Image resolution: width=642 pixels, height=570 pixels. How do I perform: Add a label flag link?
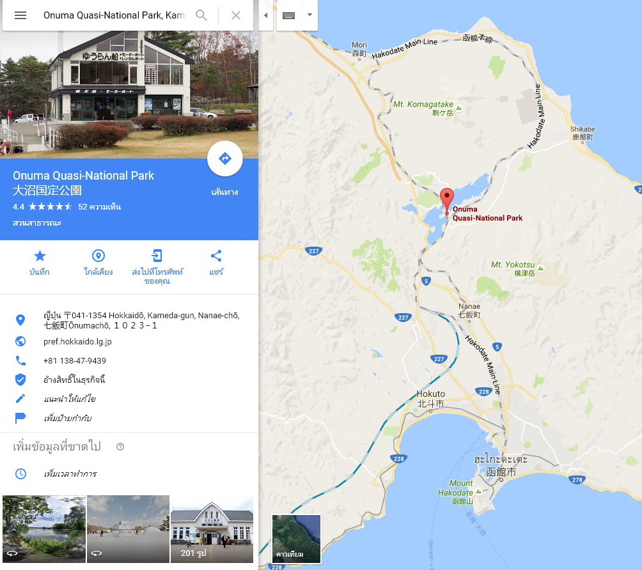[x=68, y=418]
